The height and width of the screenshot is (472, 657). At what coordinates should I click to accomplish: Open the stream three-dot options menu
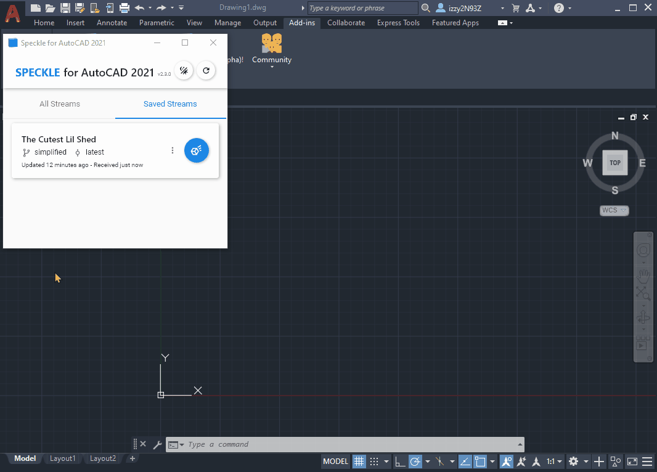click(x=172, y=150)
